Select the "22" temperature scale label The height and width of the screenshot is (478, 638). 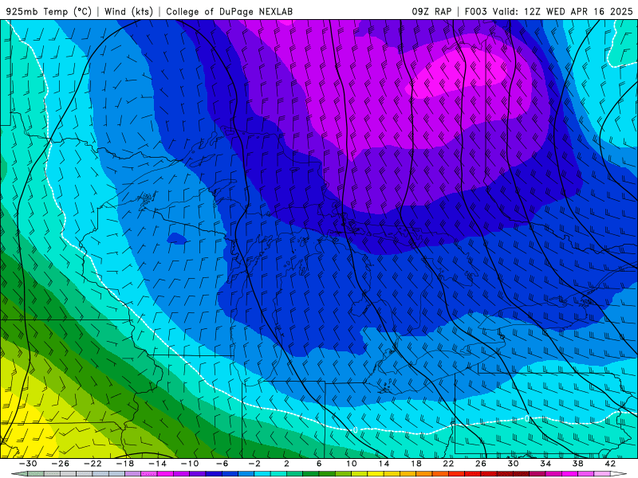click(x=448, y=464)
